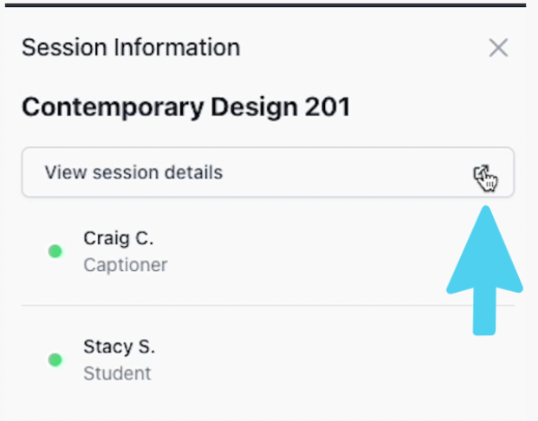The image size is (538, 421).
Task: Click the word 'Session' in panel header
Action: 64,48
